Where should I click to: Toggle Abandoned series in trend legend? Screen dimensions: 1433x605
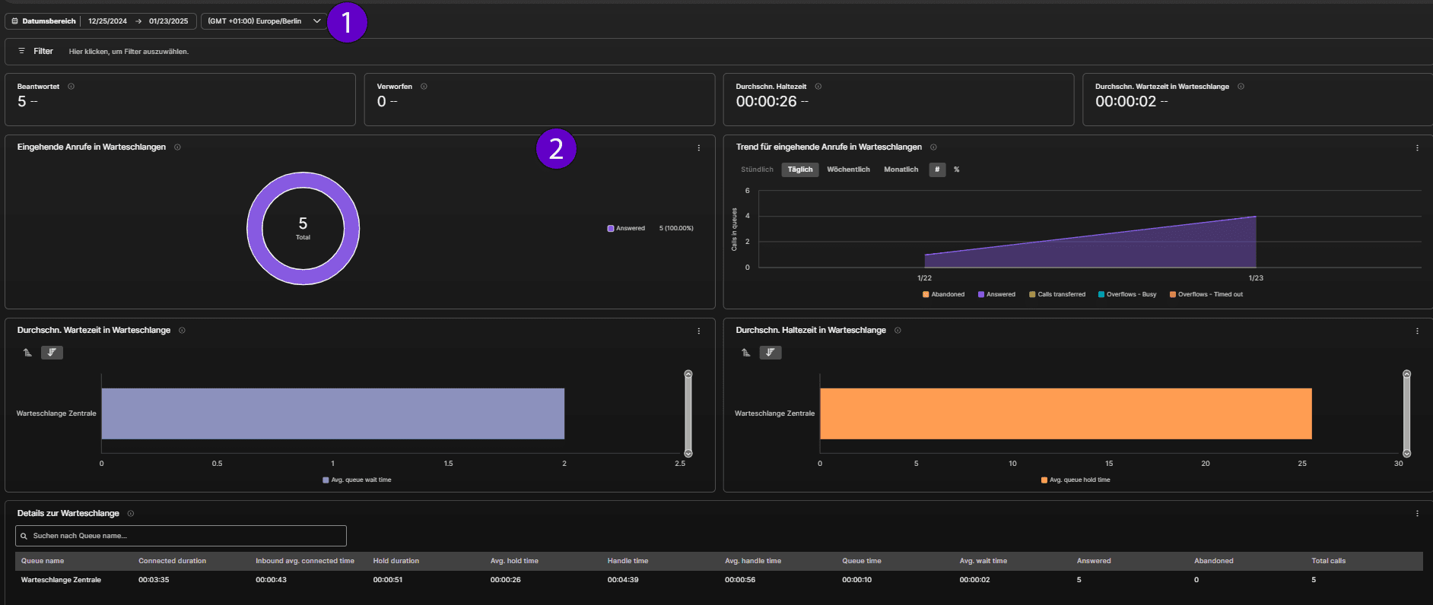coord(943,294)
